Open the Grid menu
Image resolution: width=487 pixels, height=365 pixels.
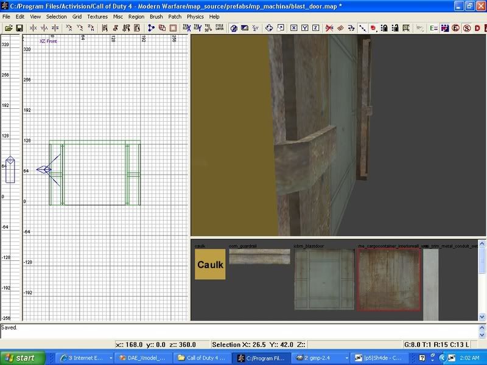coord(77,17)
